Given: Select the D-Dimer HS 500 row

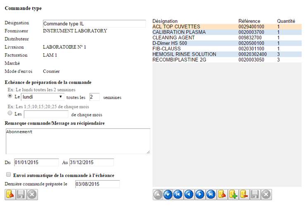Looking at the screenshot, I should click(227, 43).
